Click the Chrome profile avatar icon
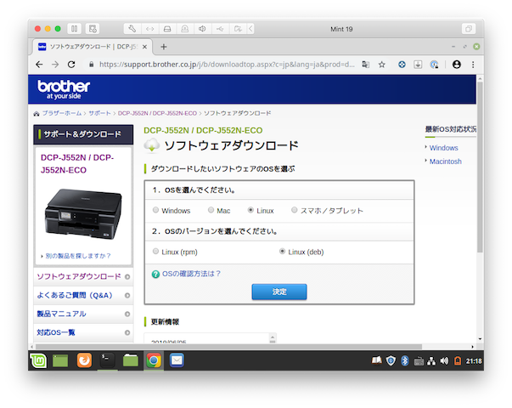This screenshot has width=512, height=408. (457, 64)
